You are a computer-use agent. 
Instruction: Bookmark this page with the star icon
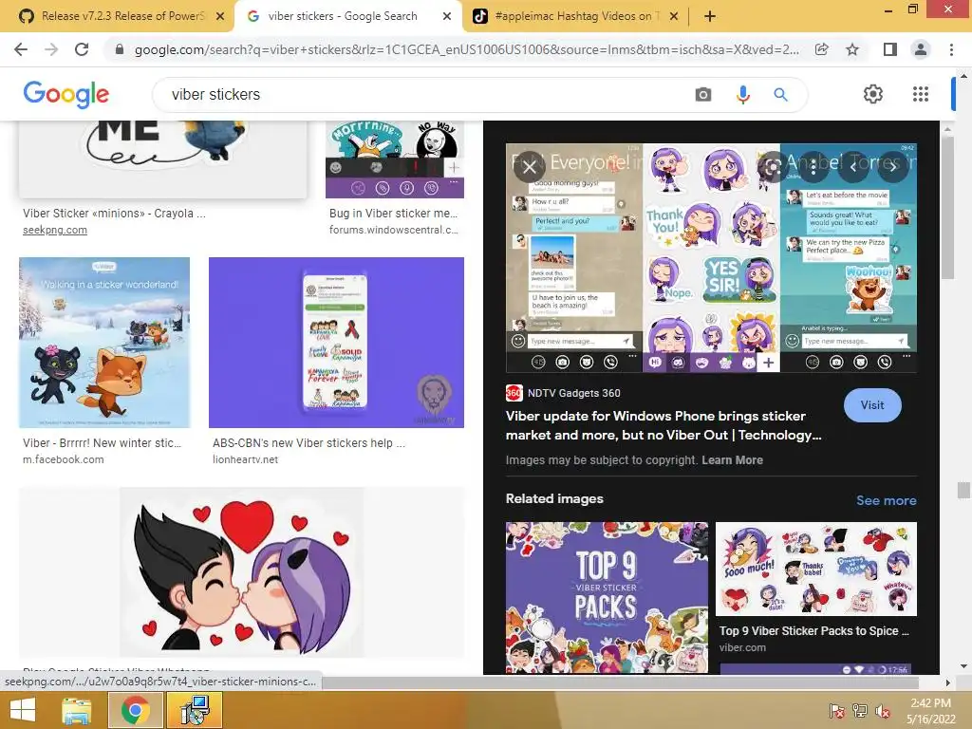click(x=852, y=49)
